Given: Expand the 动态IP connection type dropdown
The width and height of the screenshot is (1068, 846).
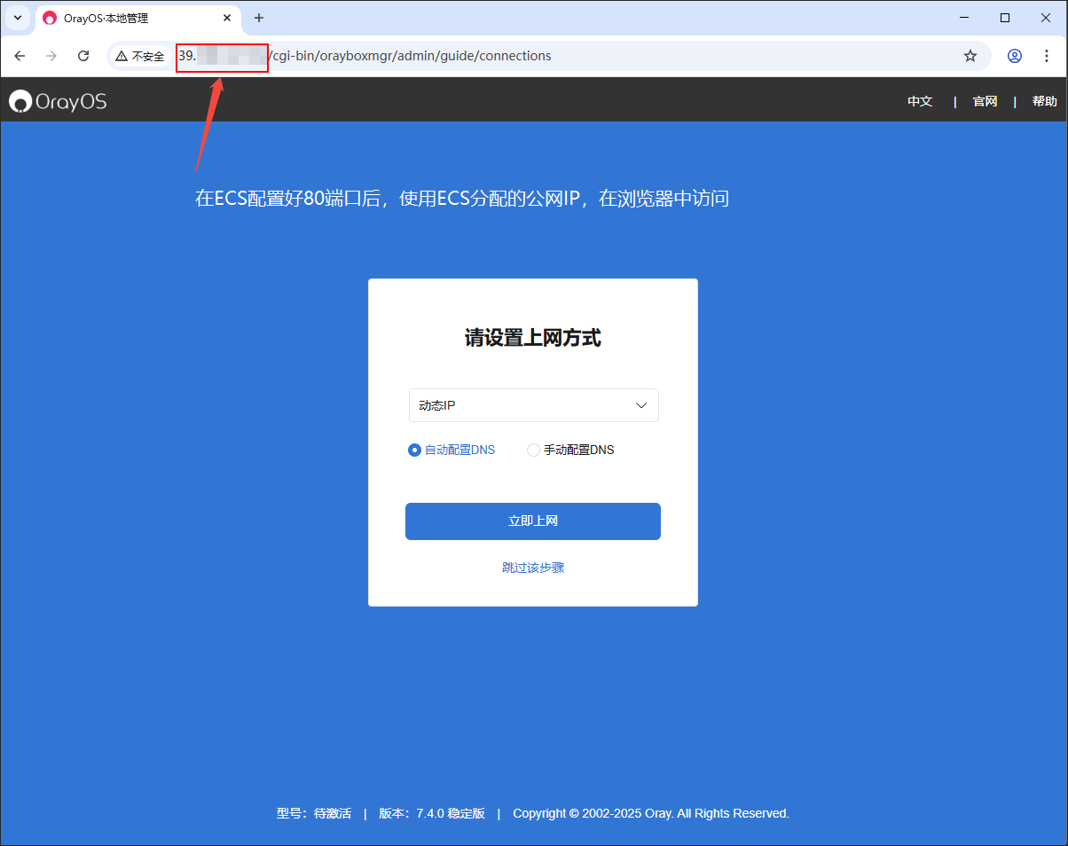Looking at the screenshot, I should click(534, 405).
